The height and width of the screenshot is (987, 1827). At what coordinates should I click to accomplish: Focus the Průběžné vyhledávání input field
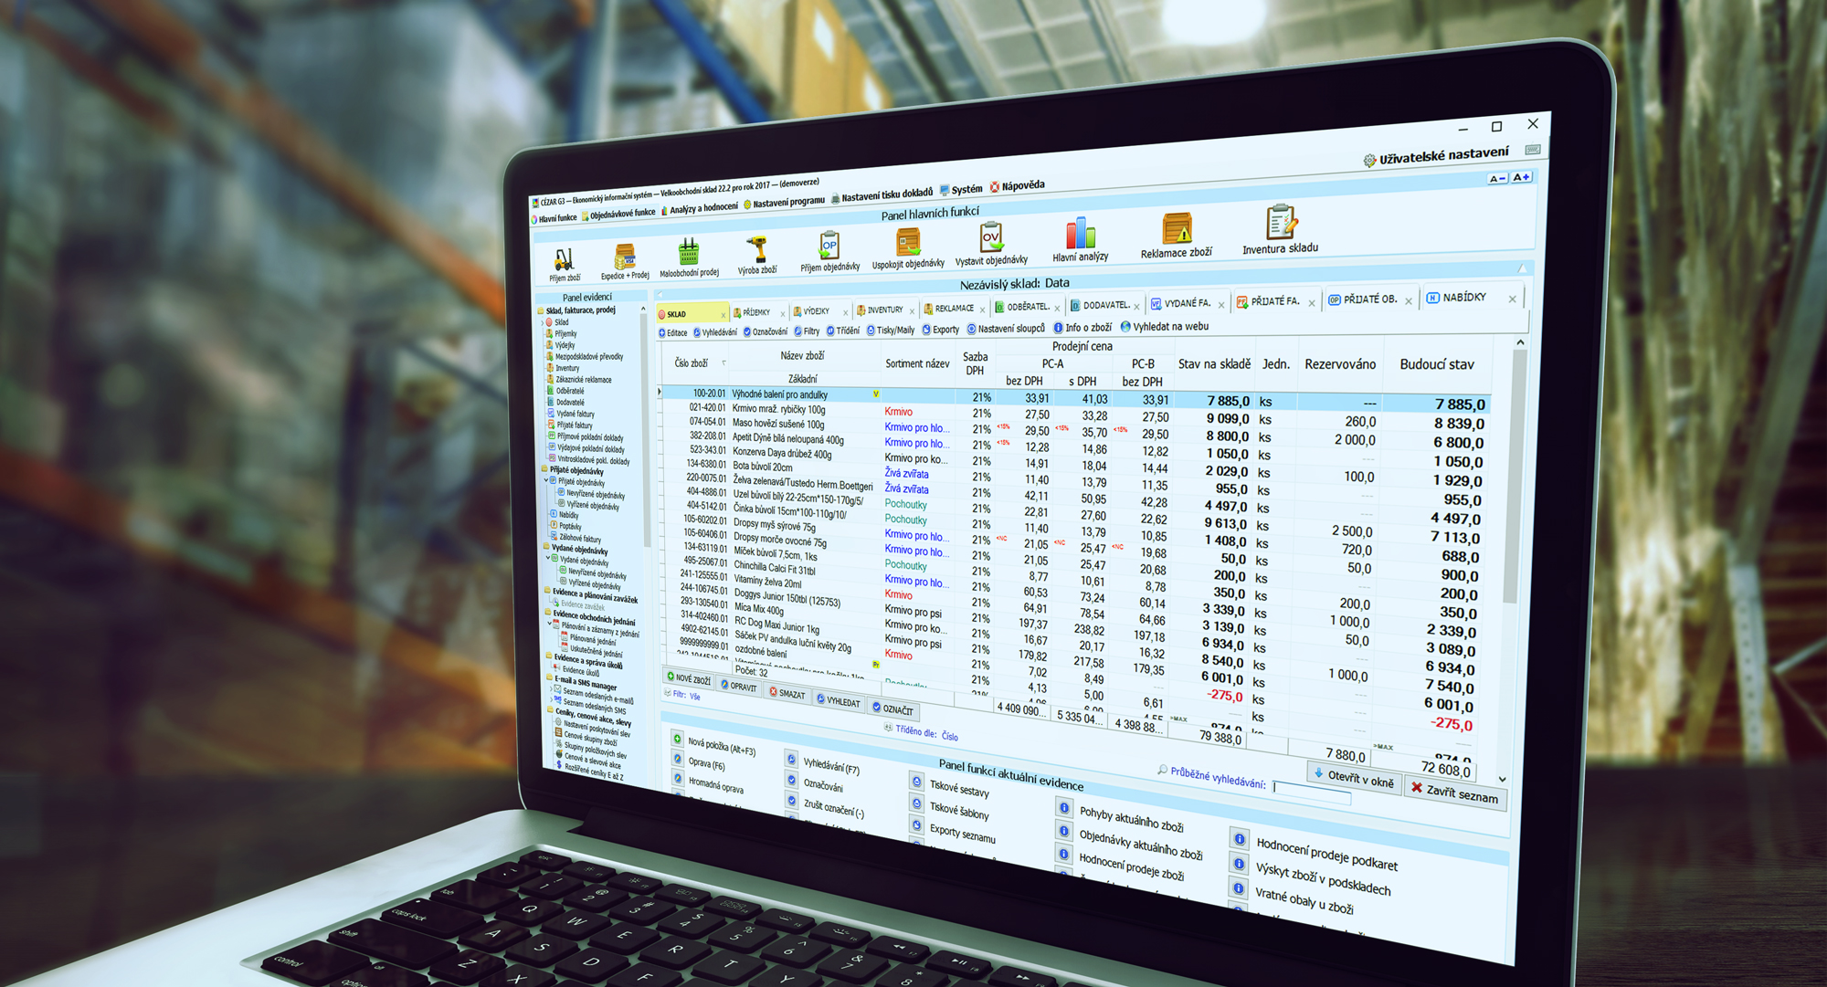[x=1312, y=792]
